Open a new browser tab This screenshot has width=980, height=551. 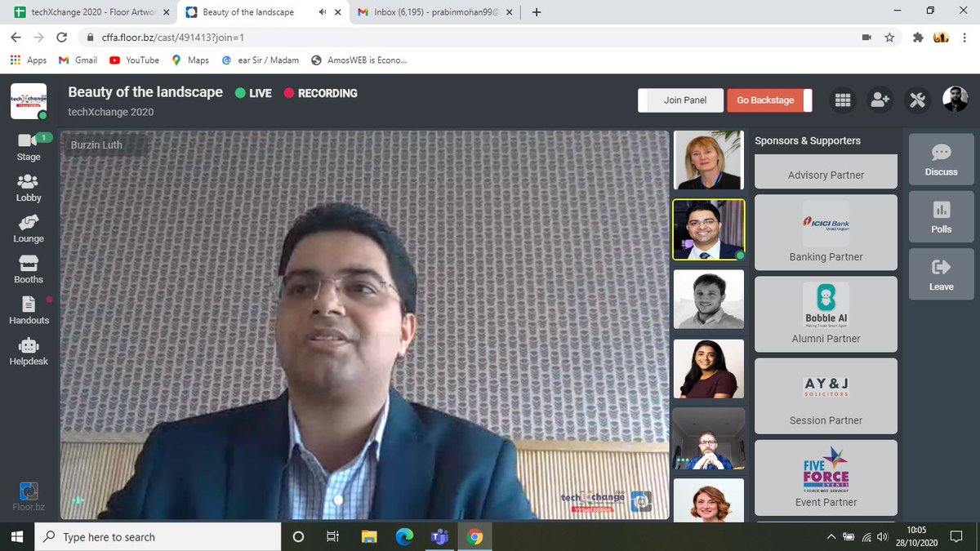coord(537,12)
